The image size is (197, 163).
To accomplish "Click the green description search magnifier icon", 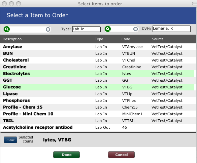I will (7, 29).
